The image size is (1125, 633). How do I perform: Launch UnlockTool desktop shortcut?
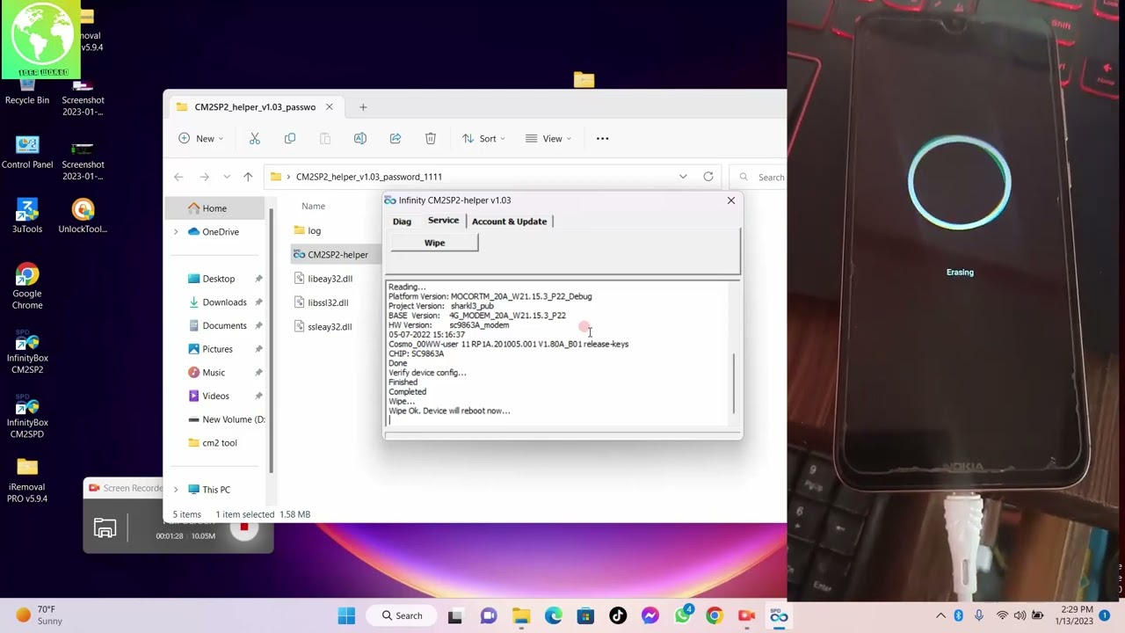pos(83,216)
